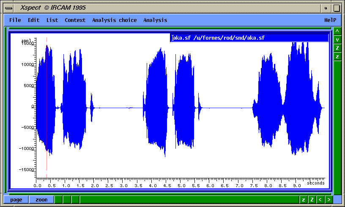Click the 'Xspect © IRCAM 1995' title bar
345x207 pixels.
pos(167,8)
